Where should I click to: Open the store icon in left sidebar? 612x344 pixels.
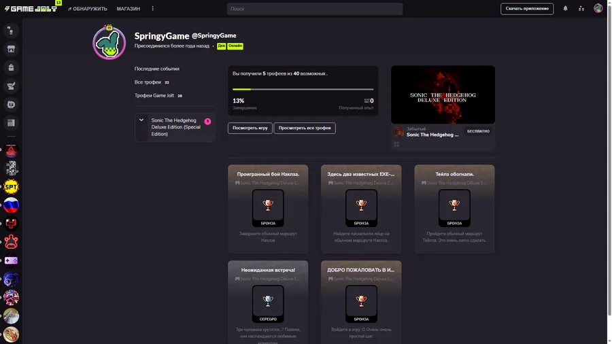[x=11, y=49]
